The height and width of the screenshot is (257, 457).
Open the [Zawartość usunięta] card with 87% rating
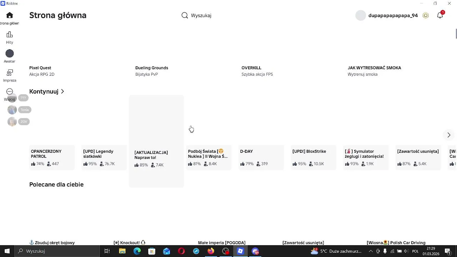click(418, 157)
